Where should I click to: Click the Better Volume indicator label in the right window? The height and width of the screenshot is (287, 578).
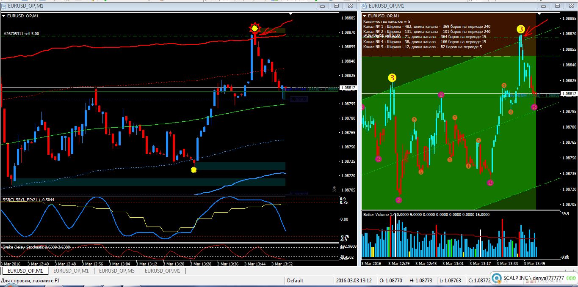point(426,214)
